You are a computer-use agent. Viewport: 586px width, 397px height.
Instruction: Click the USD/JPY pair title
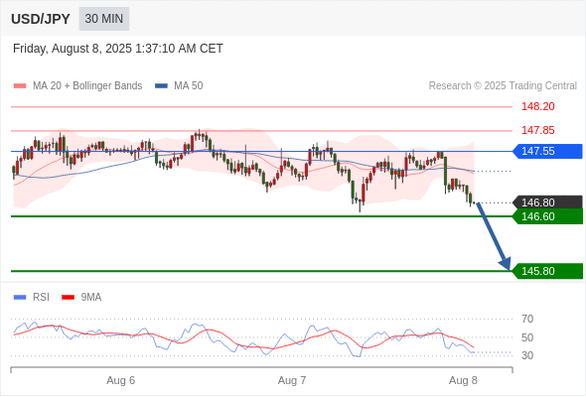[41, 19]
